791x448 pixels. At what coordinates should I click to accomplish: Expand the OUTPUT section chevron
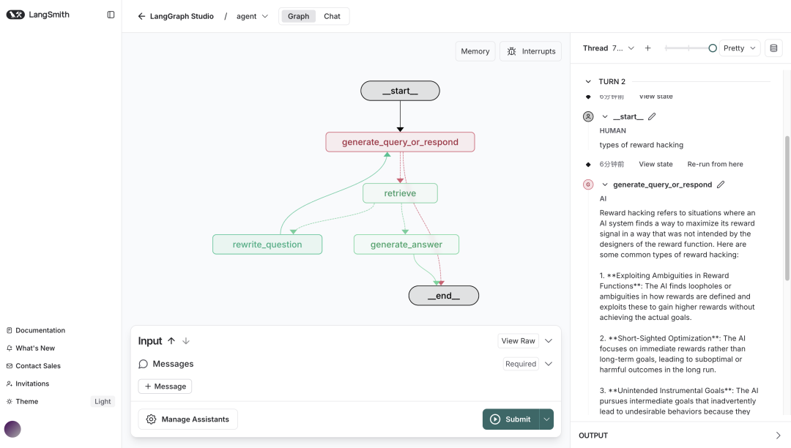point(778,436)
